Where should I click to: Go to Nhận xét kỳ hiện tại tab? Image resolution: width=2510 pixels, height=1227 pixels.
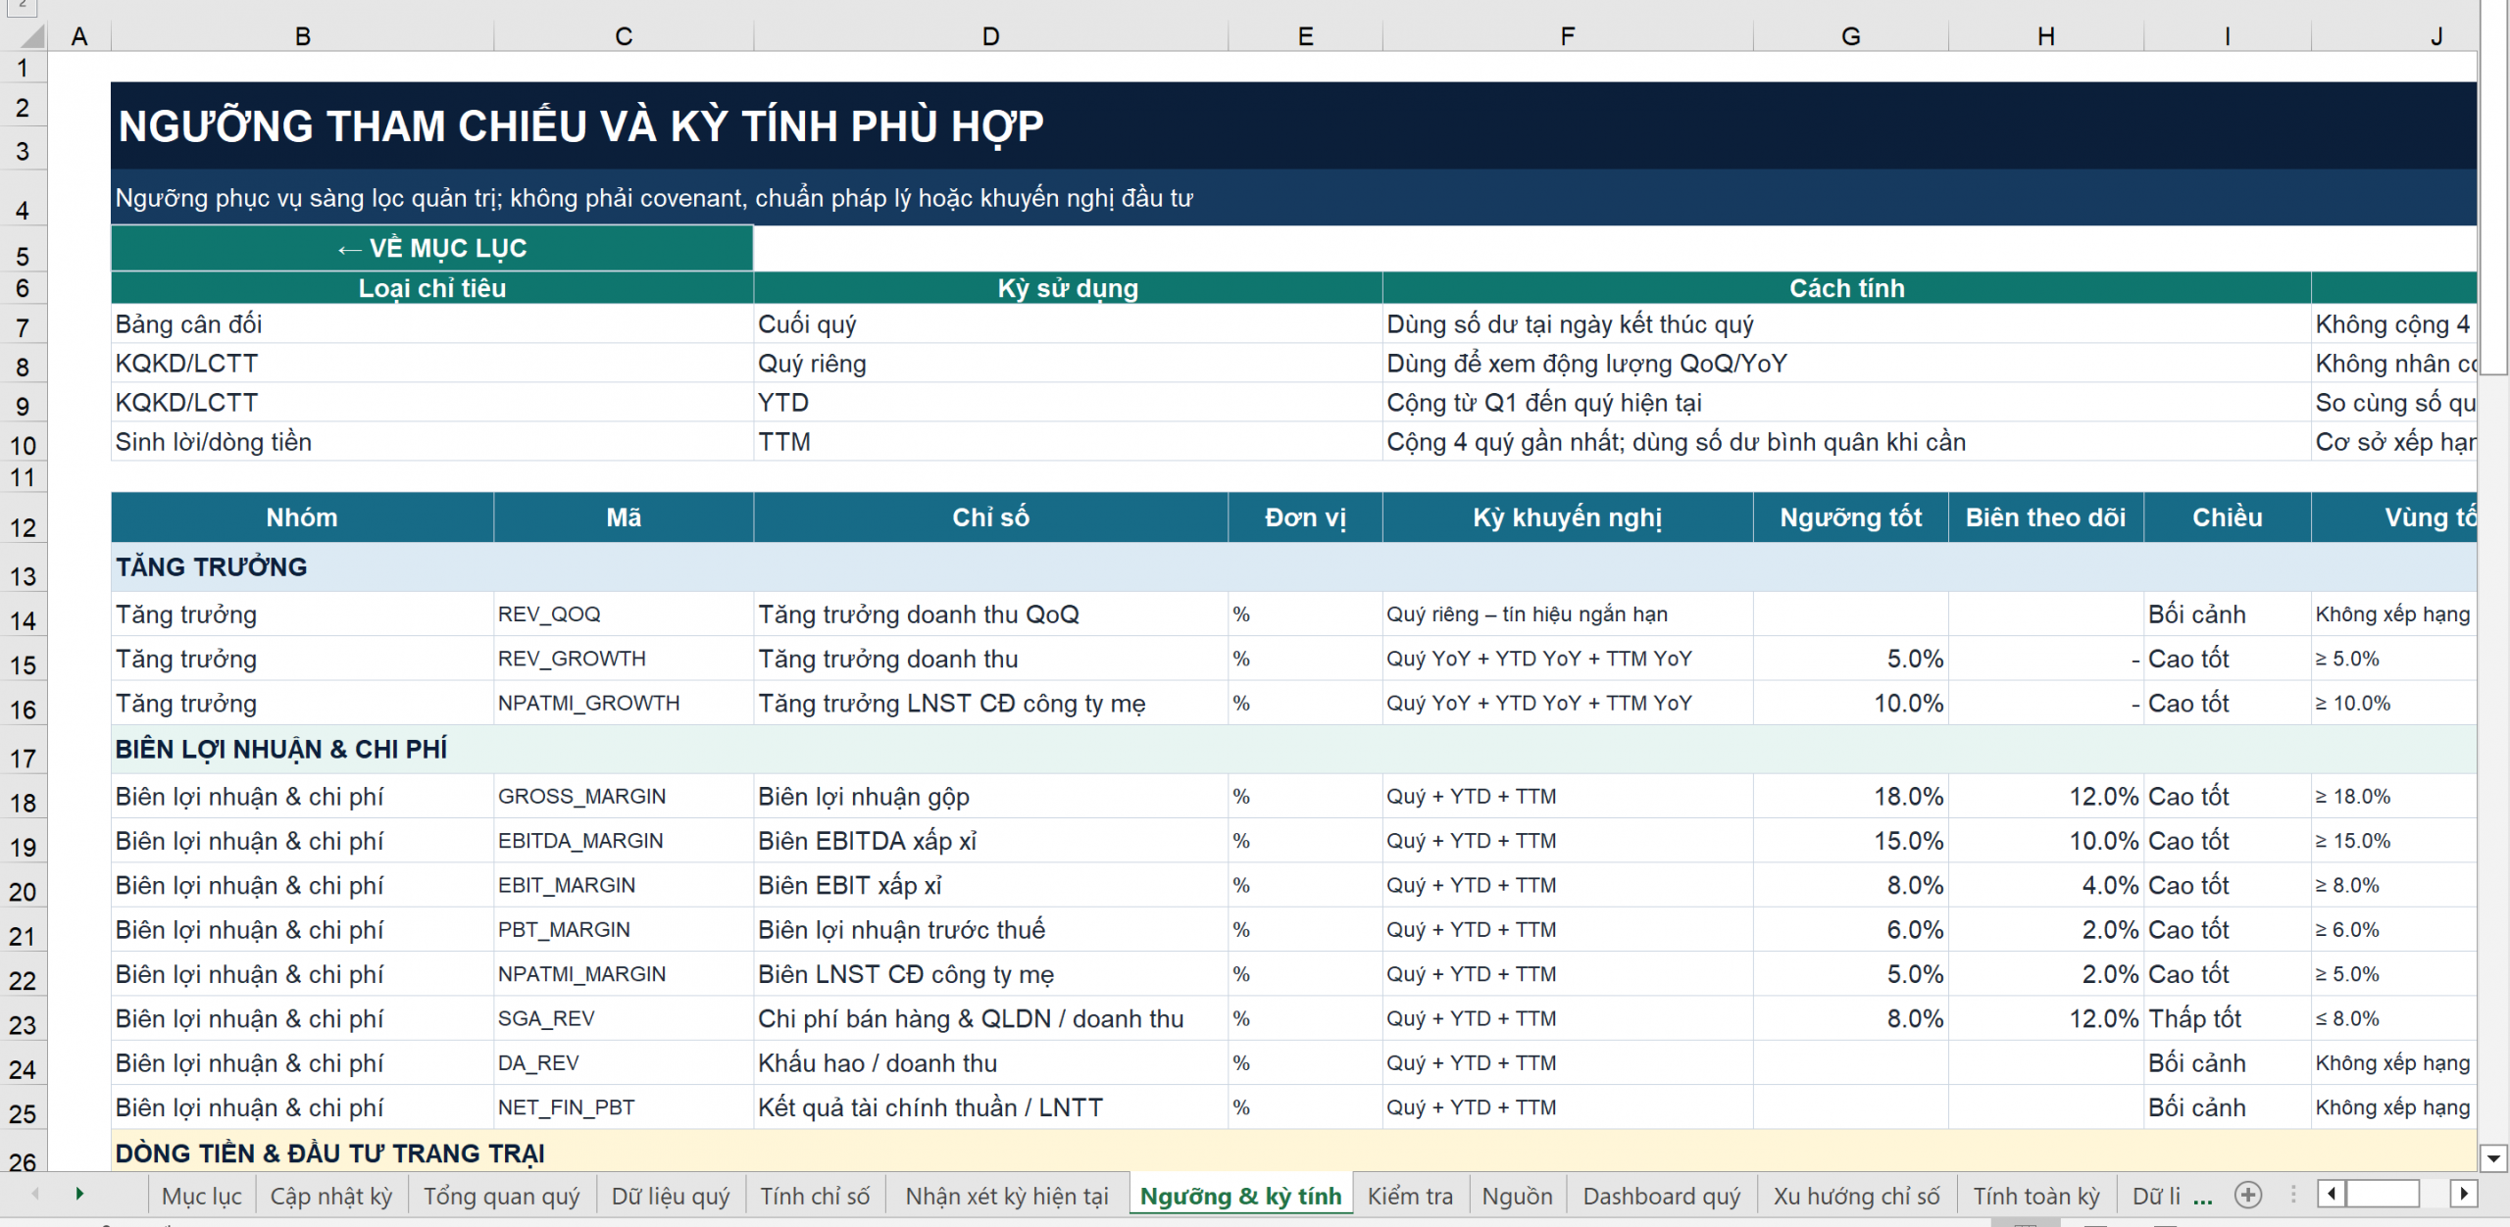tap(1007, 1196)
